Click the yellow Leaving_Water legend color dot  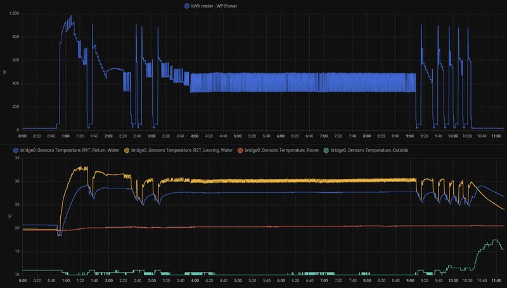127,150
